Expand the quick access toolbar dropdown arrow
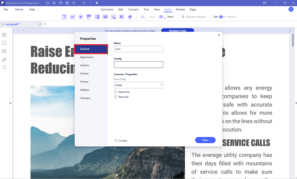297x179 pixels. coord(97,3)
